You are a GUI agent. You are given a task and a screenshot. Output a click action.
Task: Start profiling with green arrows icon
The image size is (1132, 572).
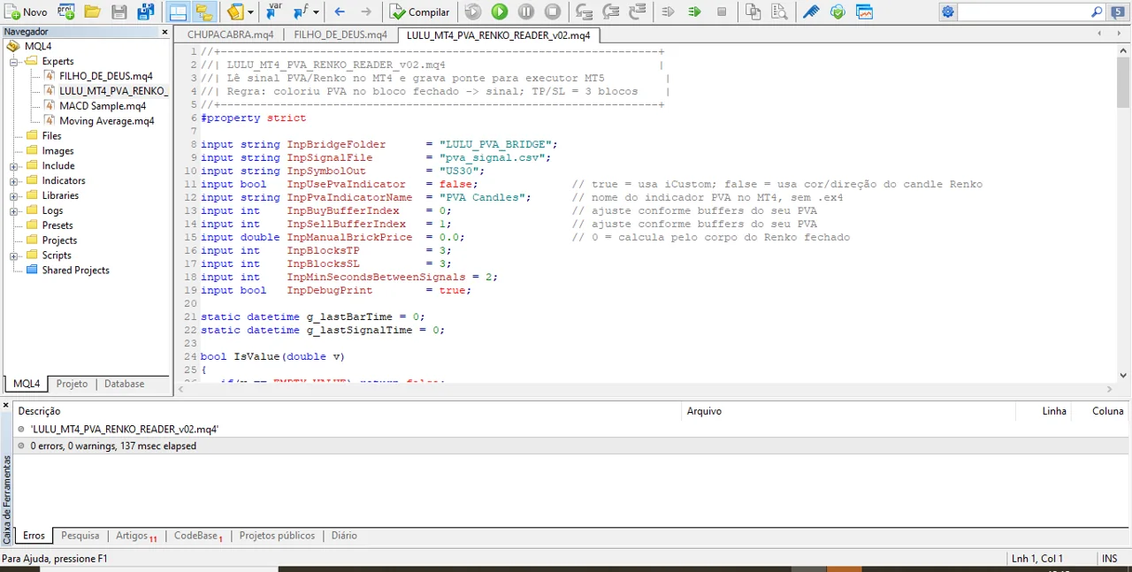click(x=695, y=11)
